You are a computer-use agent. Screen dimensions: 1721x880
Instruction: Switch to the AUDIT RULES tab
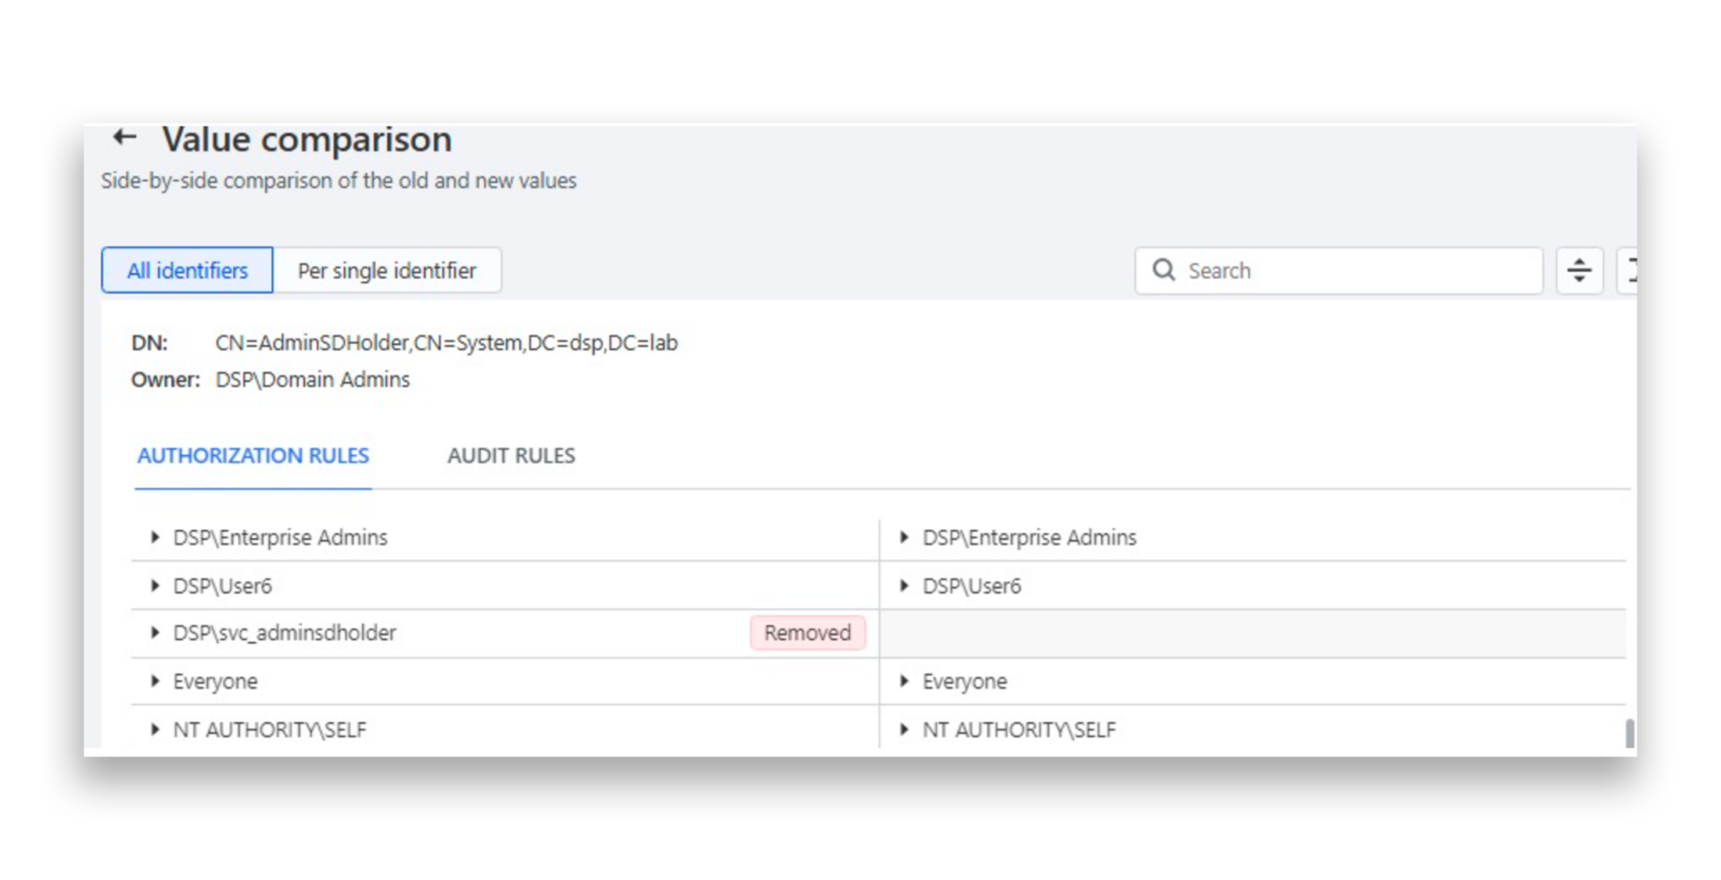tap(511, 455)
